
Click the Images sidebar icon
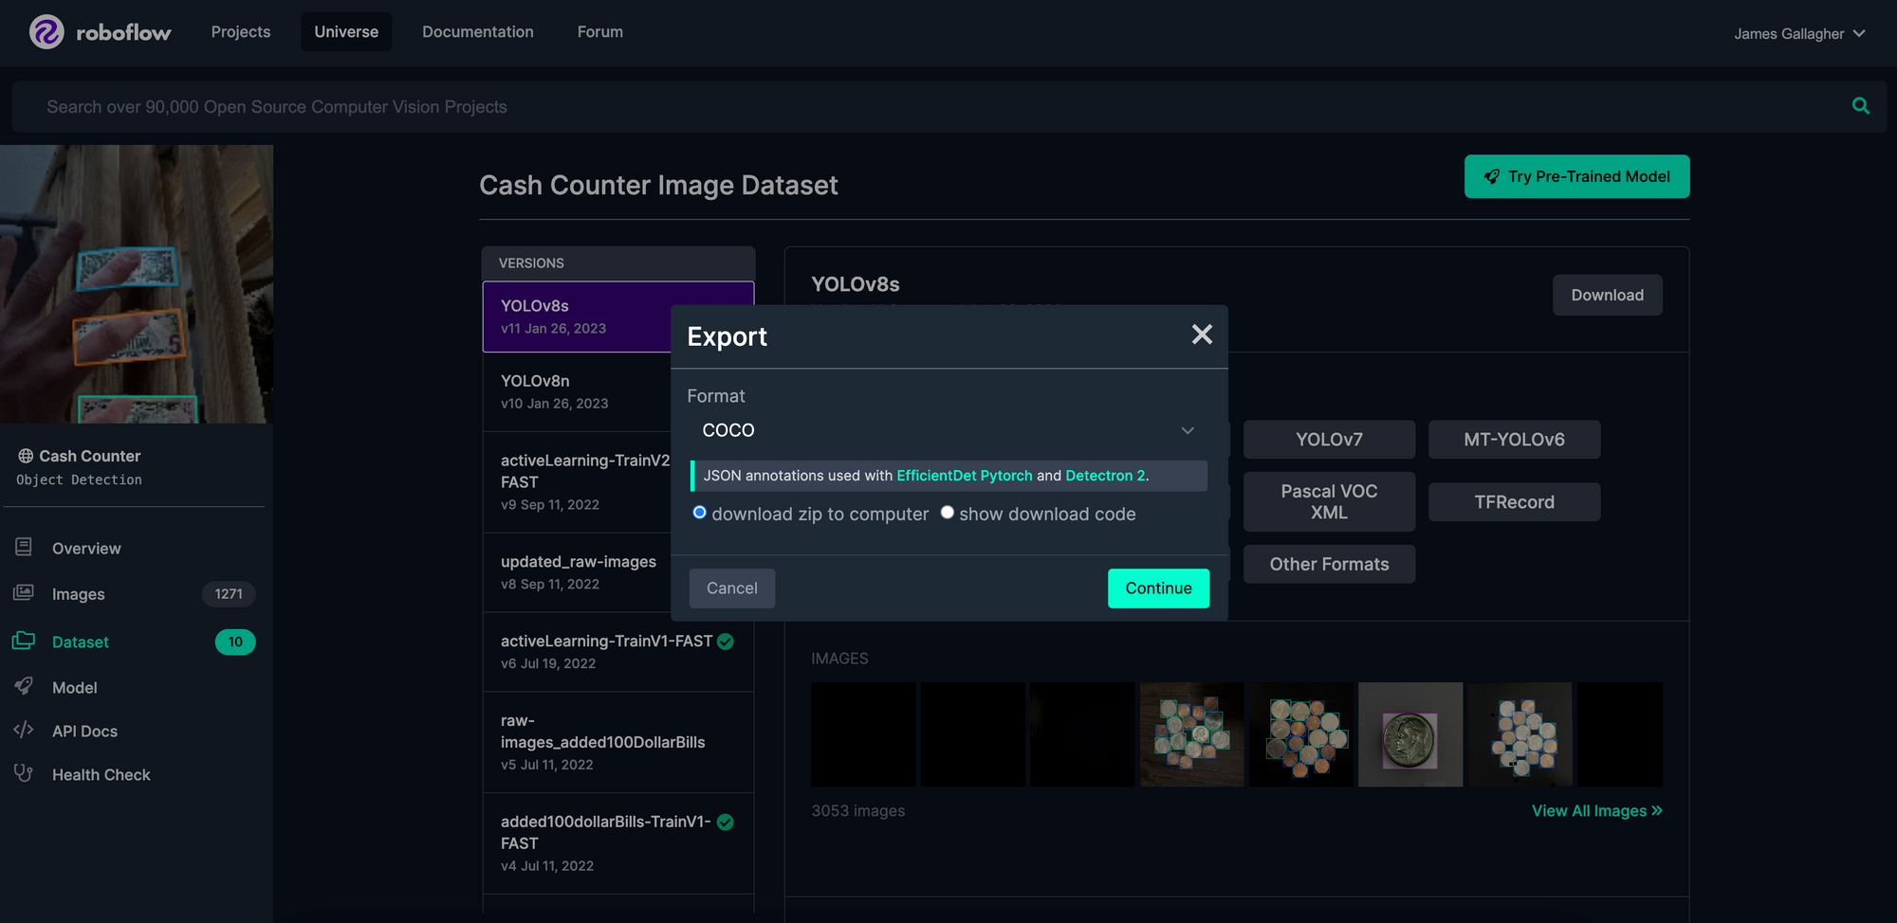(x=24, y=593)
